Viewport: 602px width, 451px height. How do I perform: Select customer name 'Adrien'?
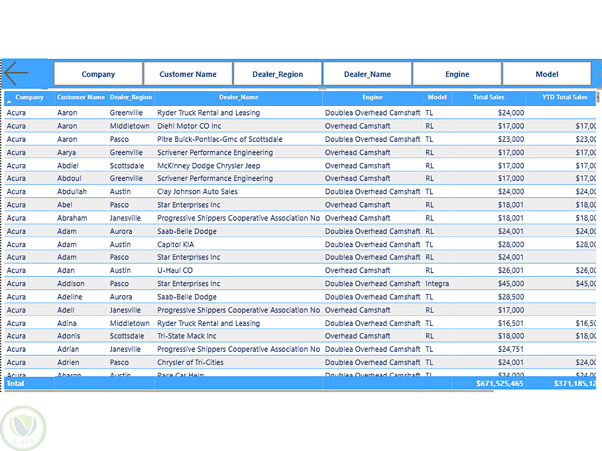click(x=68, y=363)
